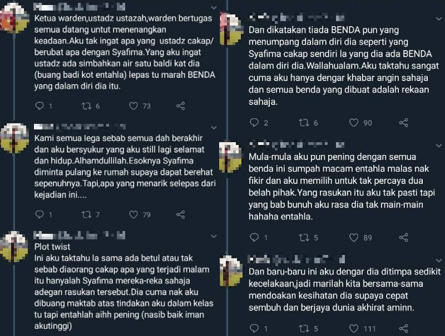The image size is (445, 336).
Task: Open the avatar beside "Kami semua lega" tweet
Action: click(x=15, y=138)
